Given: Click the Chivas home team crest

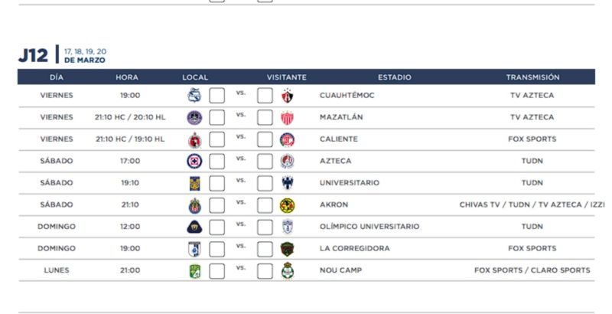Looking at the screenshot, I should point(194,205).
